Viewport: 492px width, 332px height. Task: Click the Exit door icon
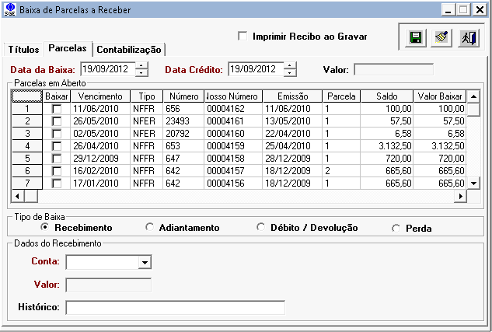pos(468,38)
